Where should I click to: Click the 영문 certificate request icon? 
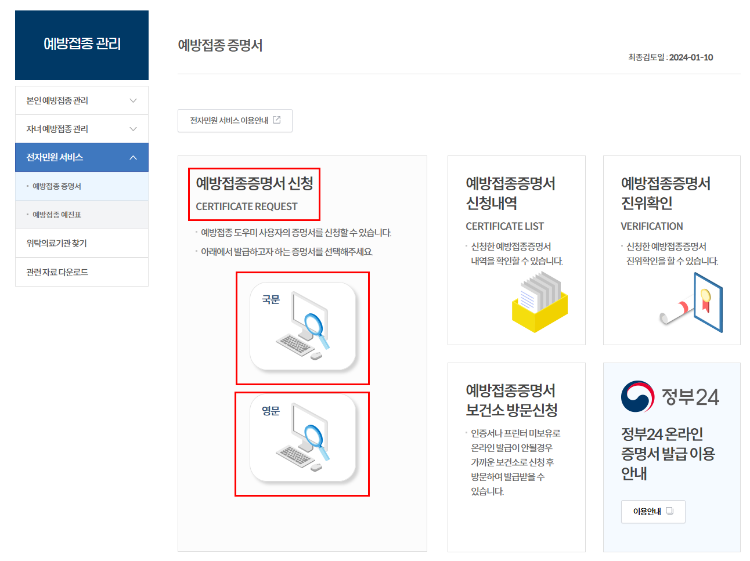[302, 438]
